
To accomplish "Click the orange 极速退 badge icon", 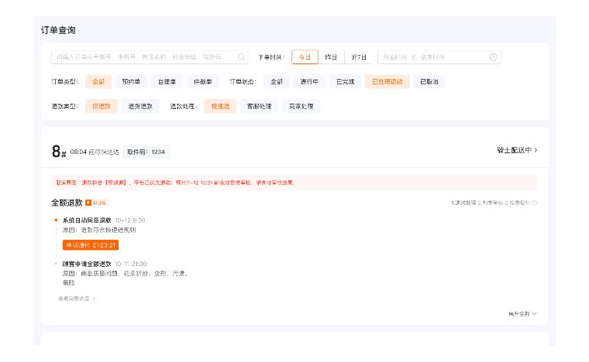I will (x=88, y=203).
